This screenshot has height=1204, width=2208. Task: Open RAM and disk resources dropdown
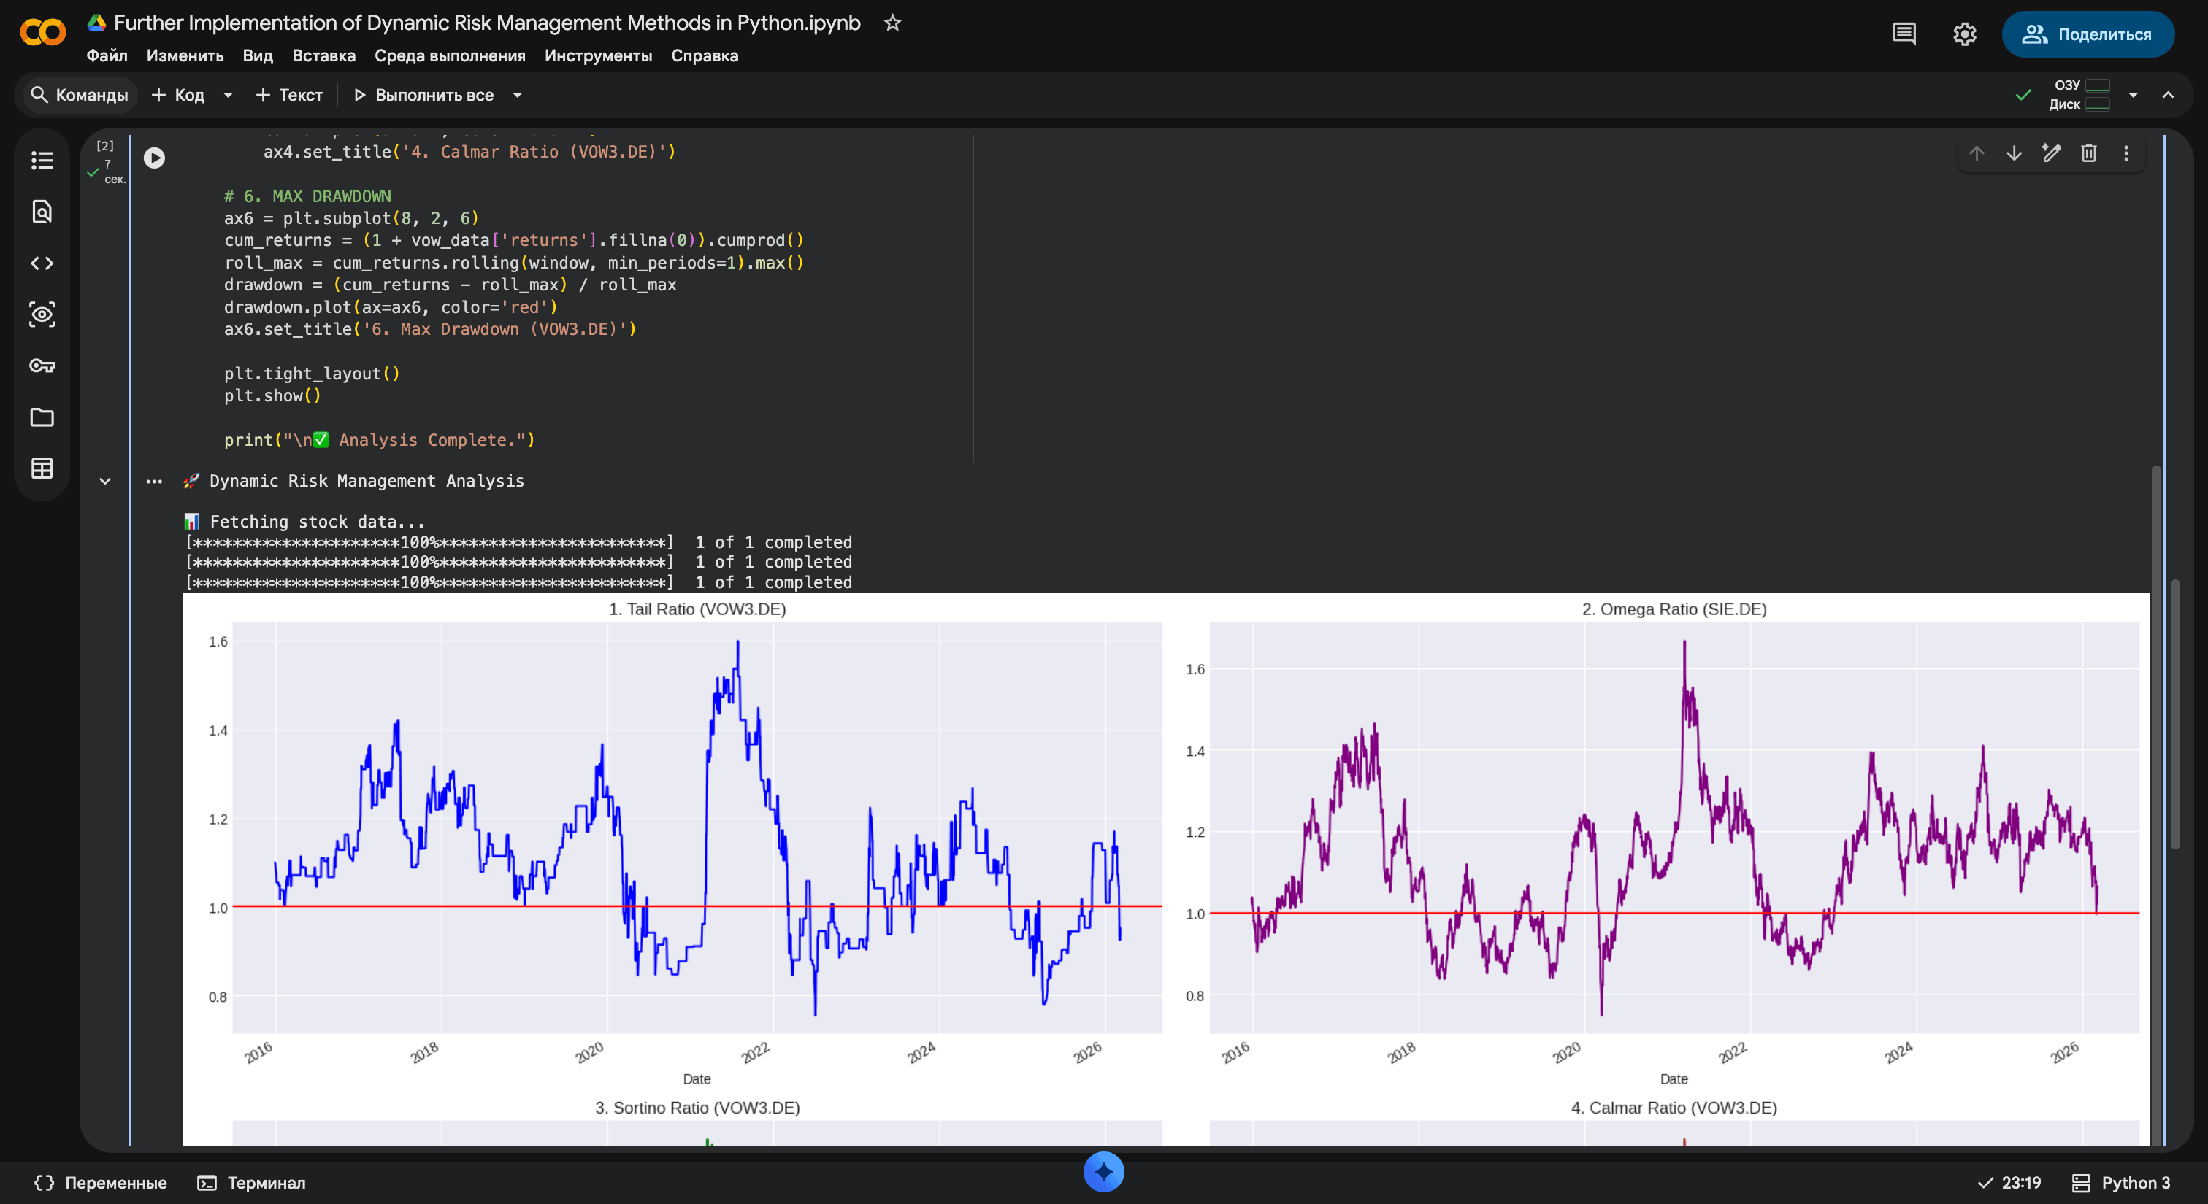2133,95
